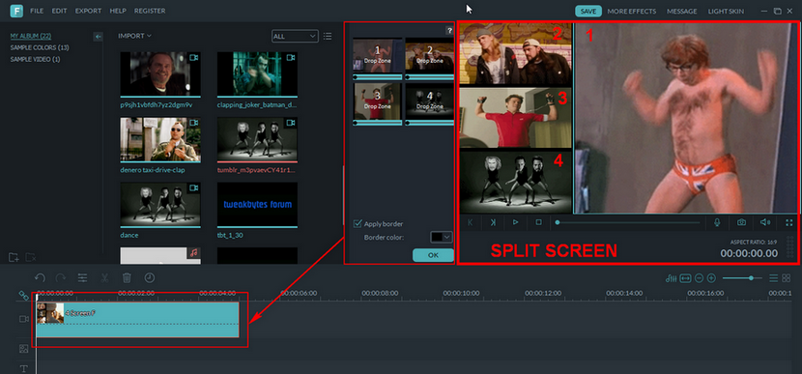Image resolution: width=802 pixels, height=374 pixels.
Task: Switch to LIGHT SKIN
Action: [x=727, y=11]
